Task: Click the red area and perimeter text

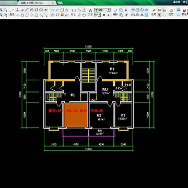Action: click(76, 111)
